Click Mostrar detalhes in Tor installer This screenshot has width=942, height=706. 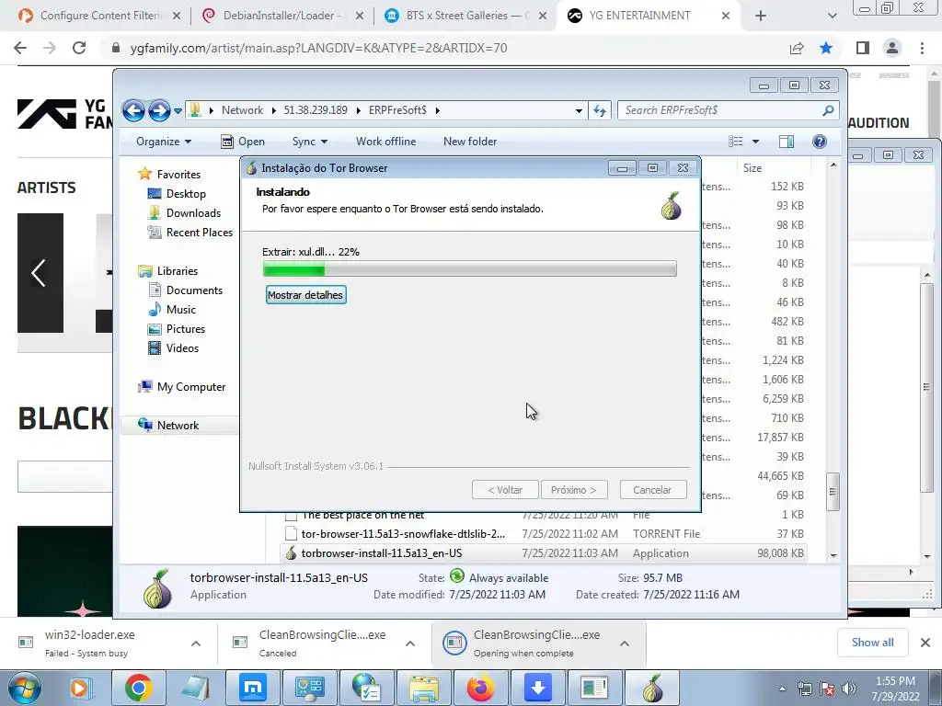pyautogui.click(x=305, y=295)
